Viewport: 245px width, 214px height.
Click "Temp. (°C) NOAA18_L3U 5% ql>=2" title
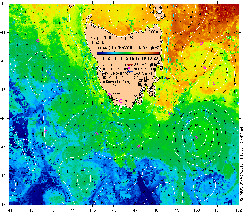(127, 48)
